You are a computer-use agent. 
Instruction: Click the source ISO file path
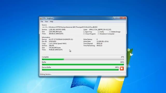pyautogui.click(x=72, y=27)
